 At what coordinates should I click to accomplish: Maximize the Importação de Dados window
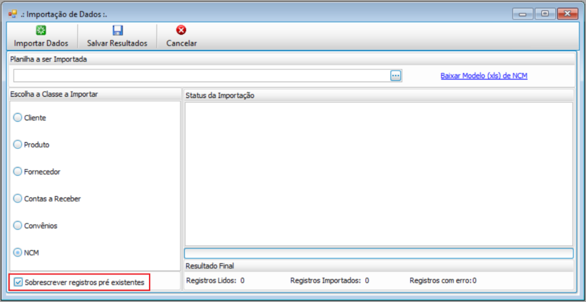(x=545, y=14)
